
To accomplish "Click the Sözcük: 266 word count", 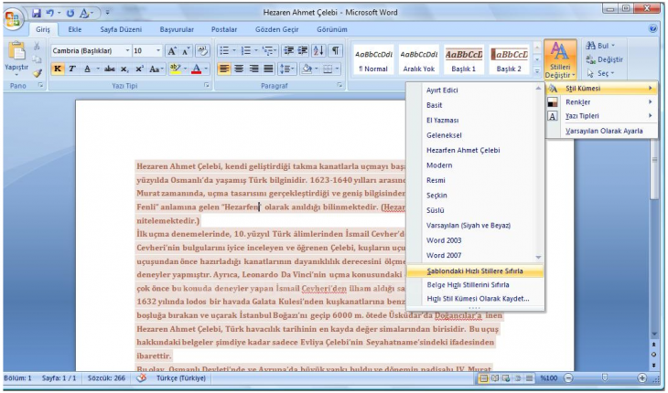I will (106, 377).
